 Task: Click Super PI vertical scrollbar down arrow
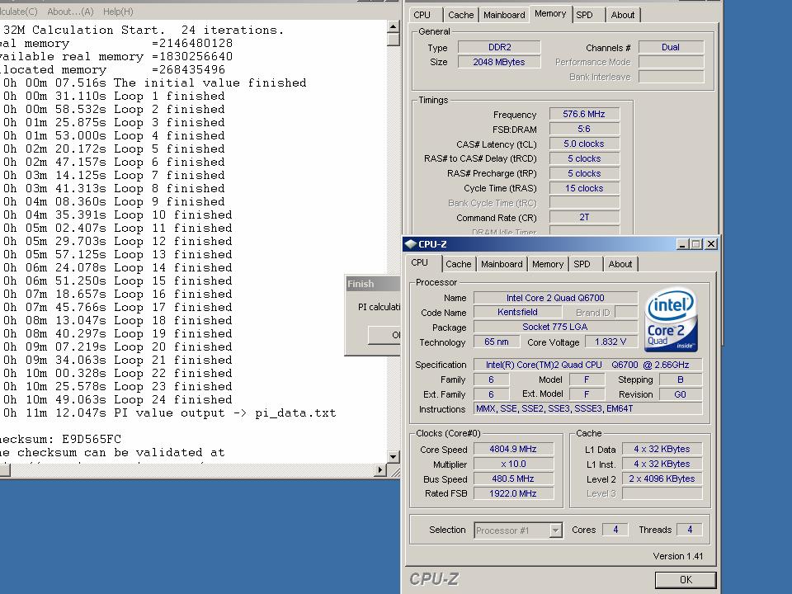pyautogui.click(x=394, y=457)
